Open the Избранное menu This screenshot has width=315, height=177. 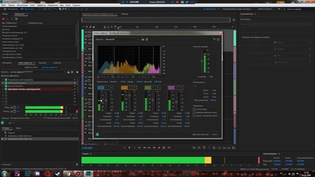[53, 5]
